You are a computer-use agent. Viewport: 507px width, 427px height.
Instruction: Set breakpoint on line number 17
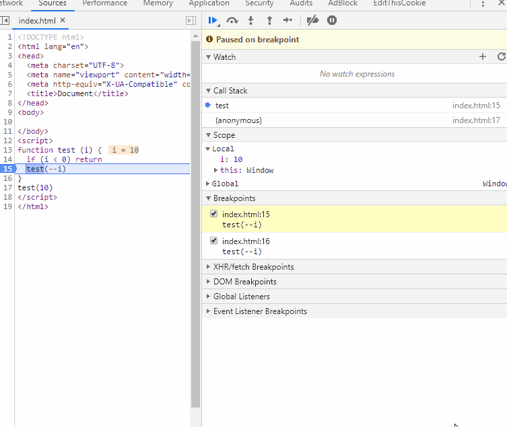8,188
